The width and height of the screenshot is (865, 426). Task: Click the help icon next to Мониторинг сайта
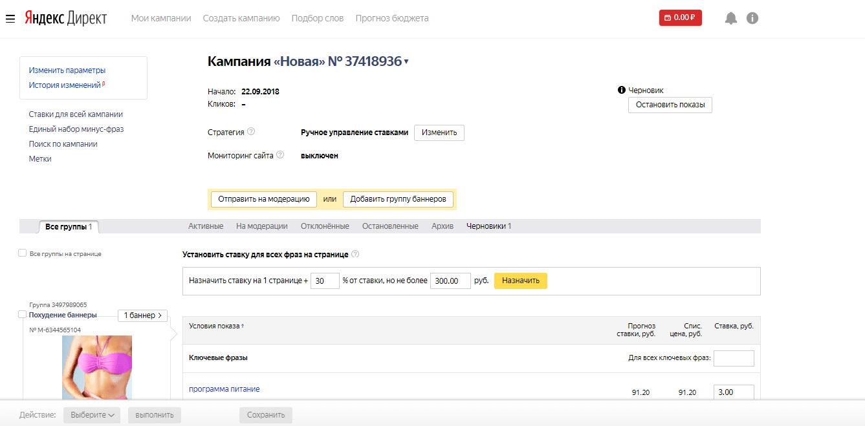click(x=280, y=155)
